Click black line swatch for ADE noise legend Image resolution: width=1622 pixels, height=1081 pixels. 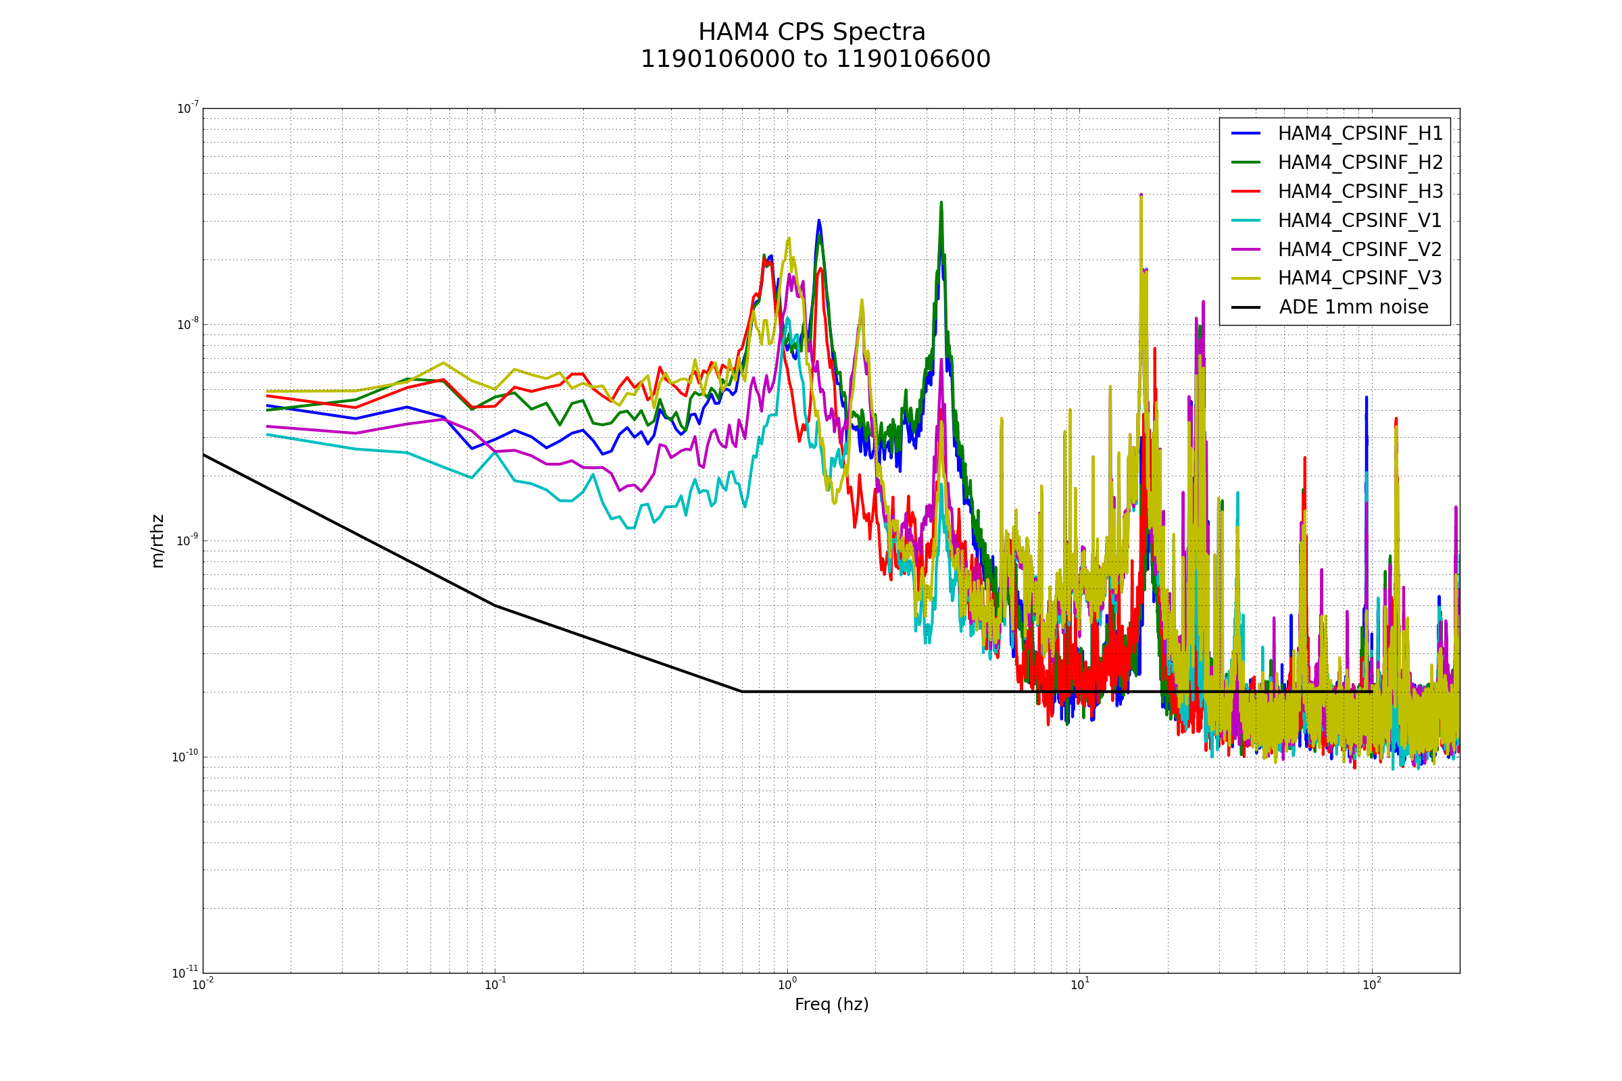click(x=1246, y=307)
